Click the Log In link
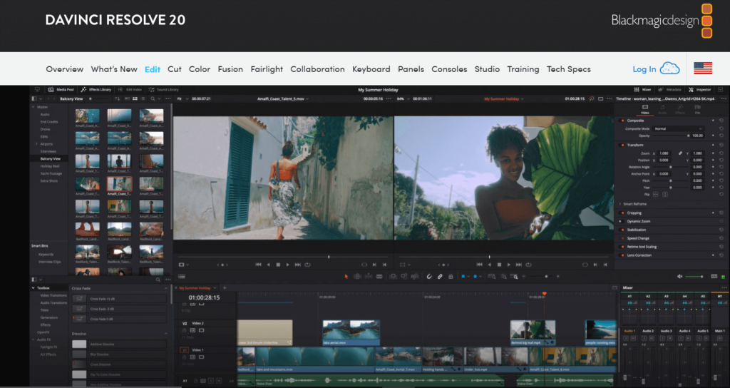 click(644, 69)
